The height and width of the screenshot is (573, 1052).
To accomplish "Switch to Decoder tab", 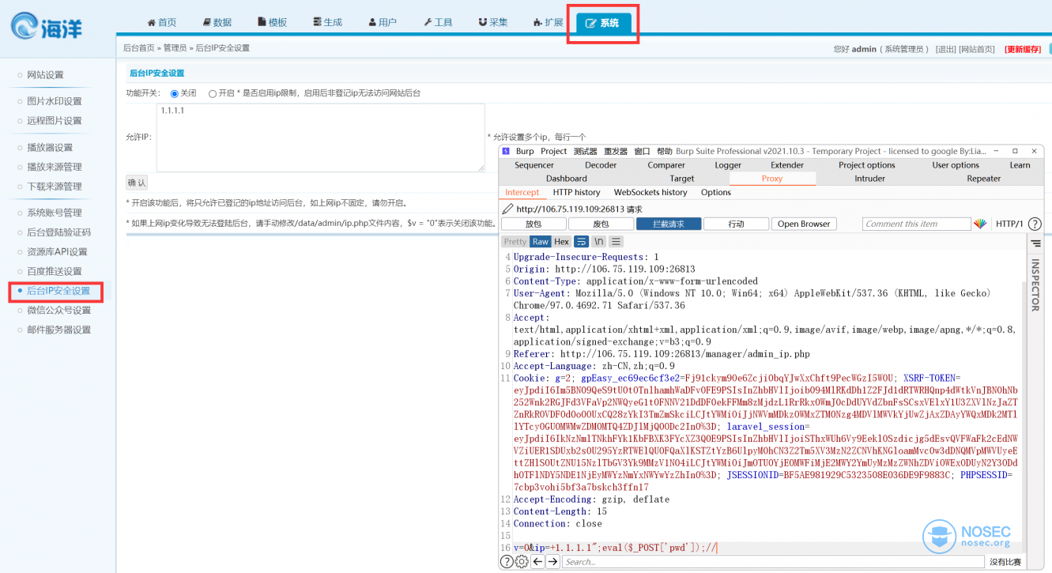I will click(601, 165).
